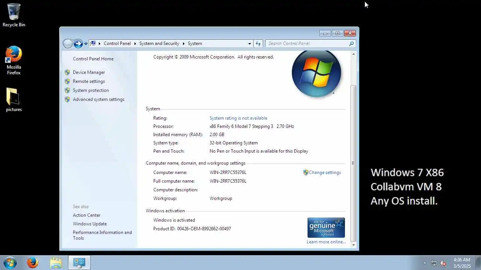Open Device Manager link
Viewport: 481px width, 270px height.
pos(89,72)
